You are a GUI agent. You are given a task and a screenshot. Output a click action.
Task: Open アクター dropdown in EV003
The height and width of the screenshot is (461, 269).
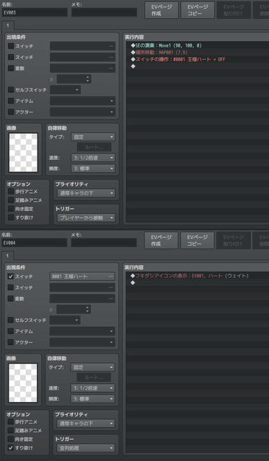click(x=83, y=112)
